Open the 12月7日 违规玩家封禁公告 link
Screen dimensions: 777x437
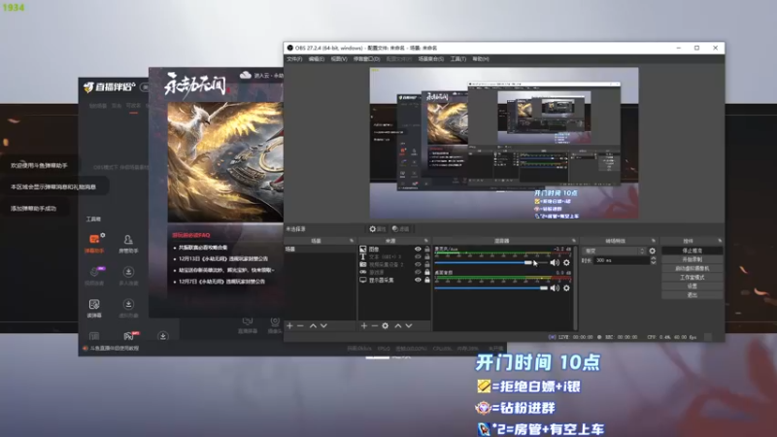coord(221,282)
